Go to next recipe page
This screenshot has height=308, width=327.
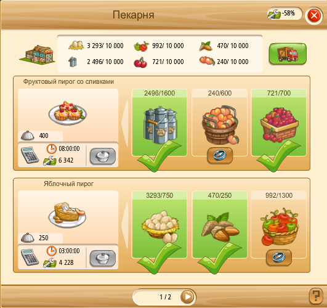[188, 297]
